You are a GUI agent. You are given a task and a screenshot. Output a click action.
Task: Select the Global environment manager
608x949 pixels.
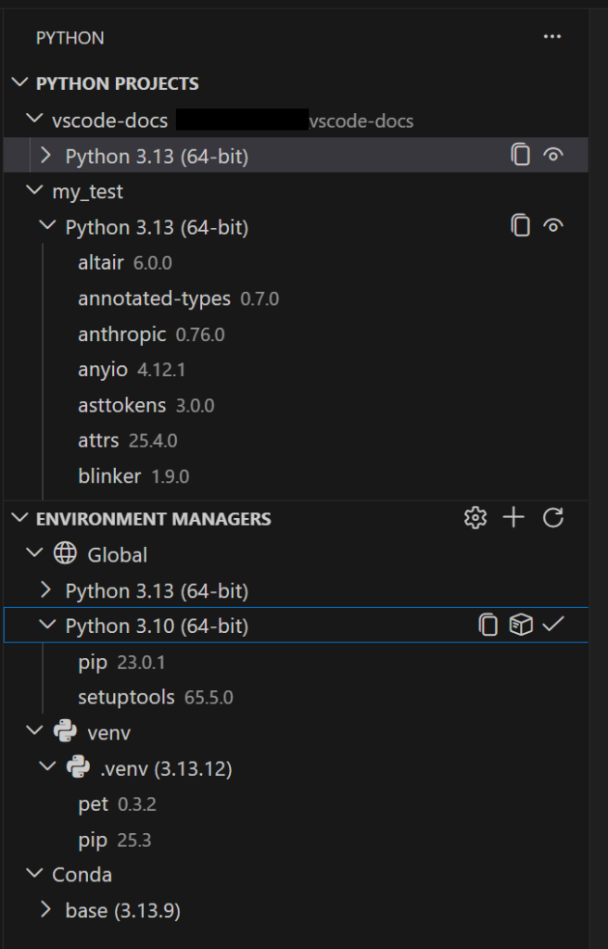click(115, 554)
